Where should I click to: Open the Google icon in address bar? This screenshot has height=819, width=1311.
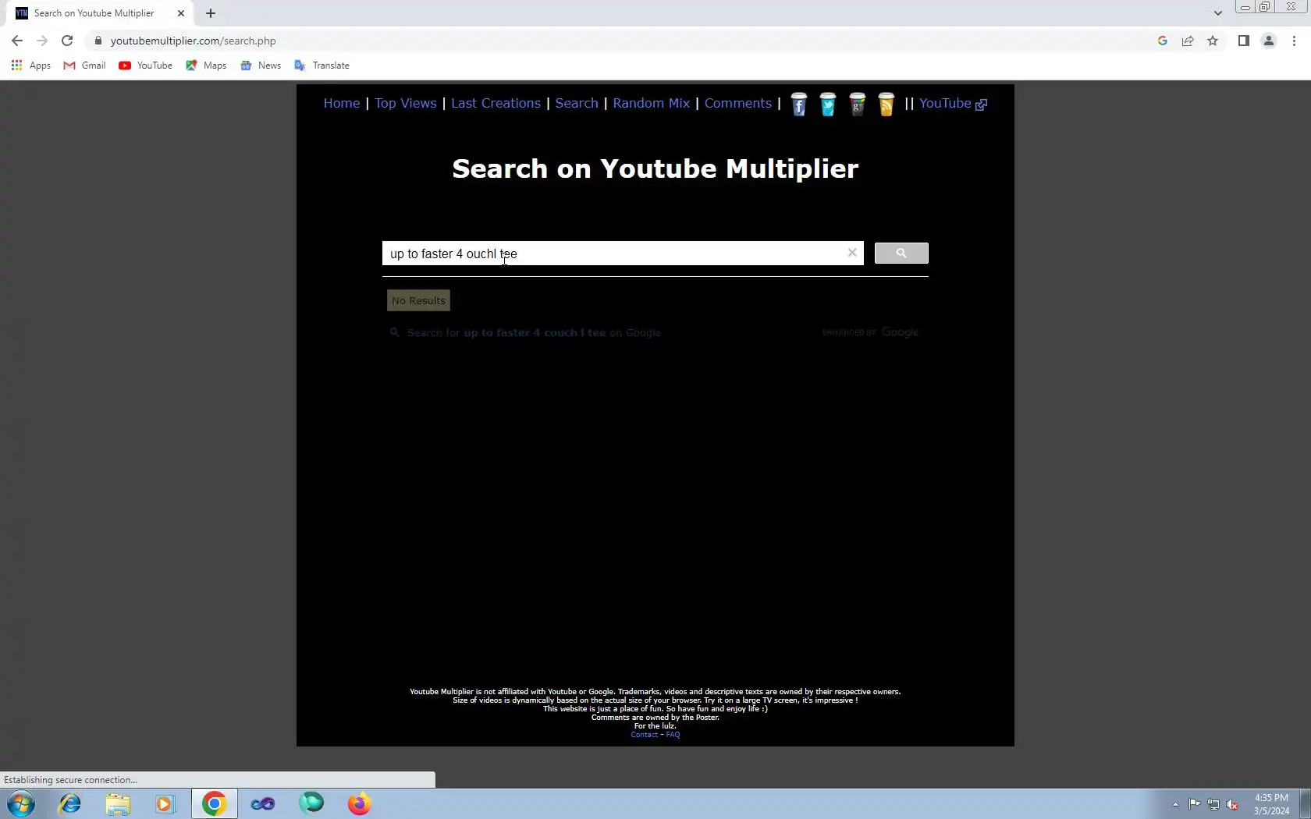click(1163, 41)
